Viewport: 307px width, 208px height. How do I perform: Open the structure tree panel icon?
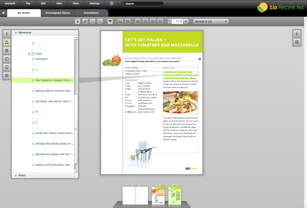[x=7, y=42]
